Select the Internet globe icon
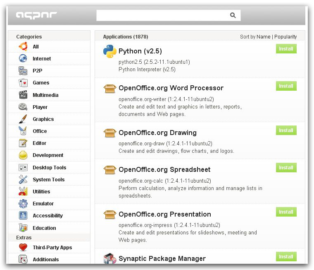This screenshot has width=314, height=270. point(23,58)
